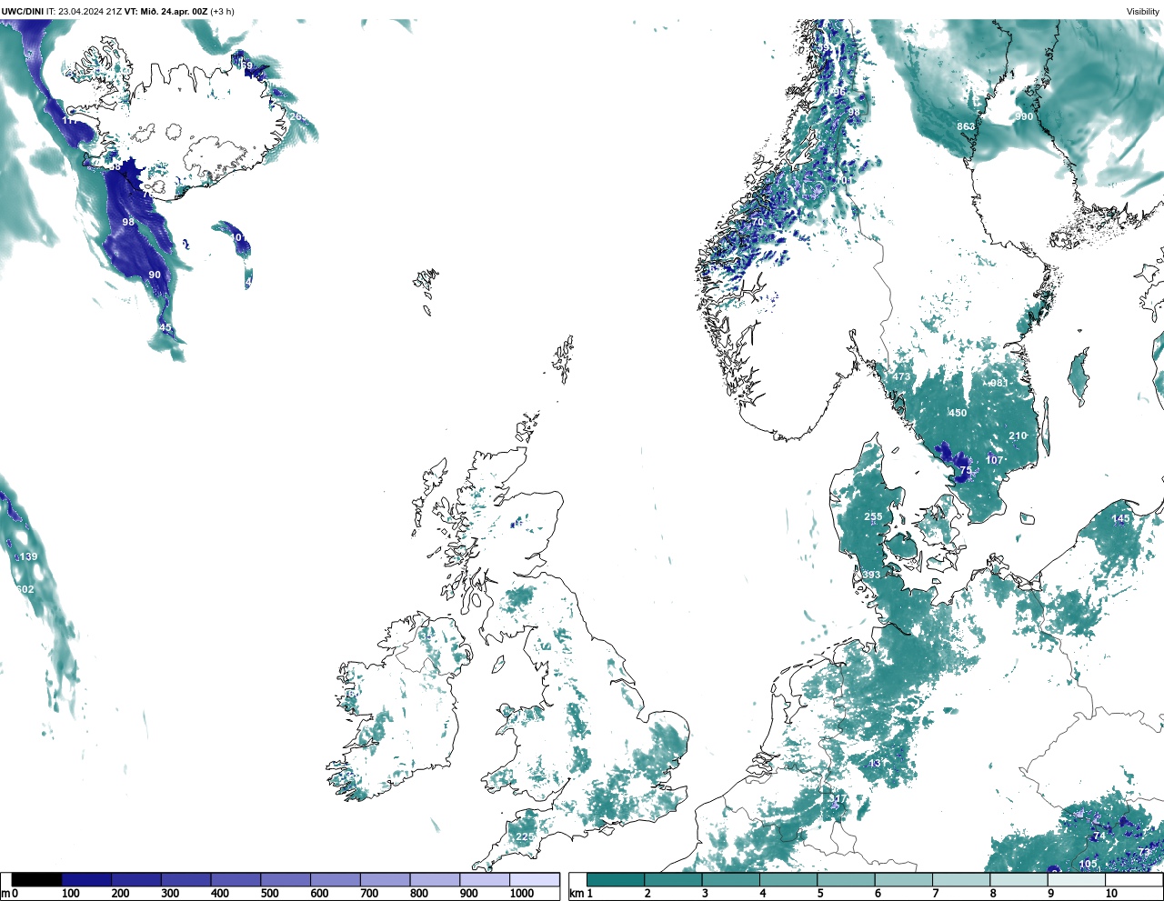Click the 'm 0' legend unit label
The width and height of the screenshot is (1164, 901).
point(9,894)
